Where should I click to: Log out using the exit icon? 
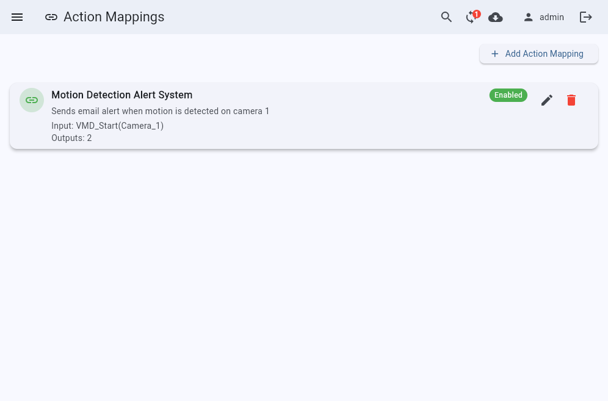585,17
